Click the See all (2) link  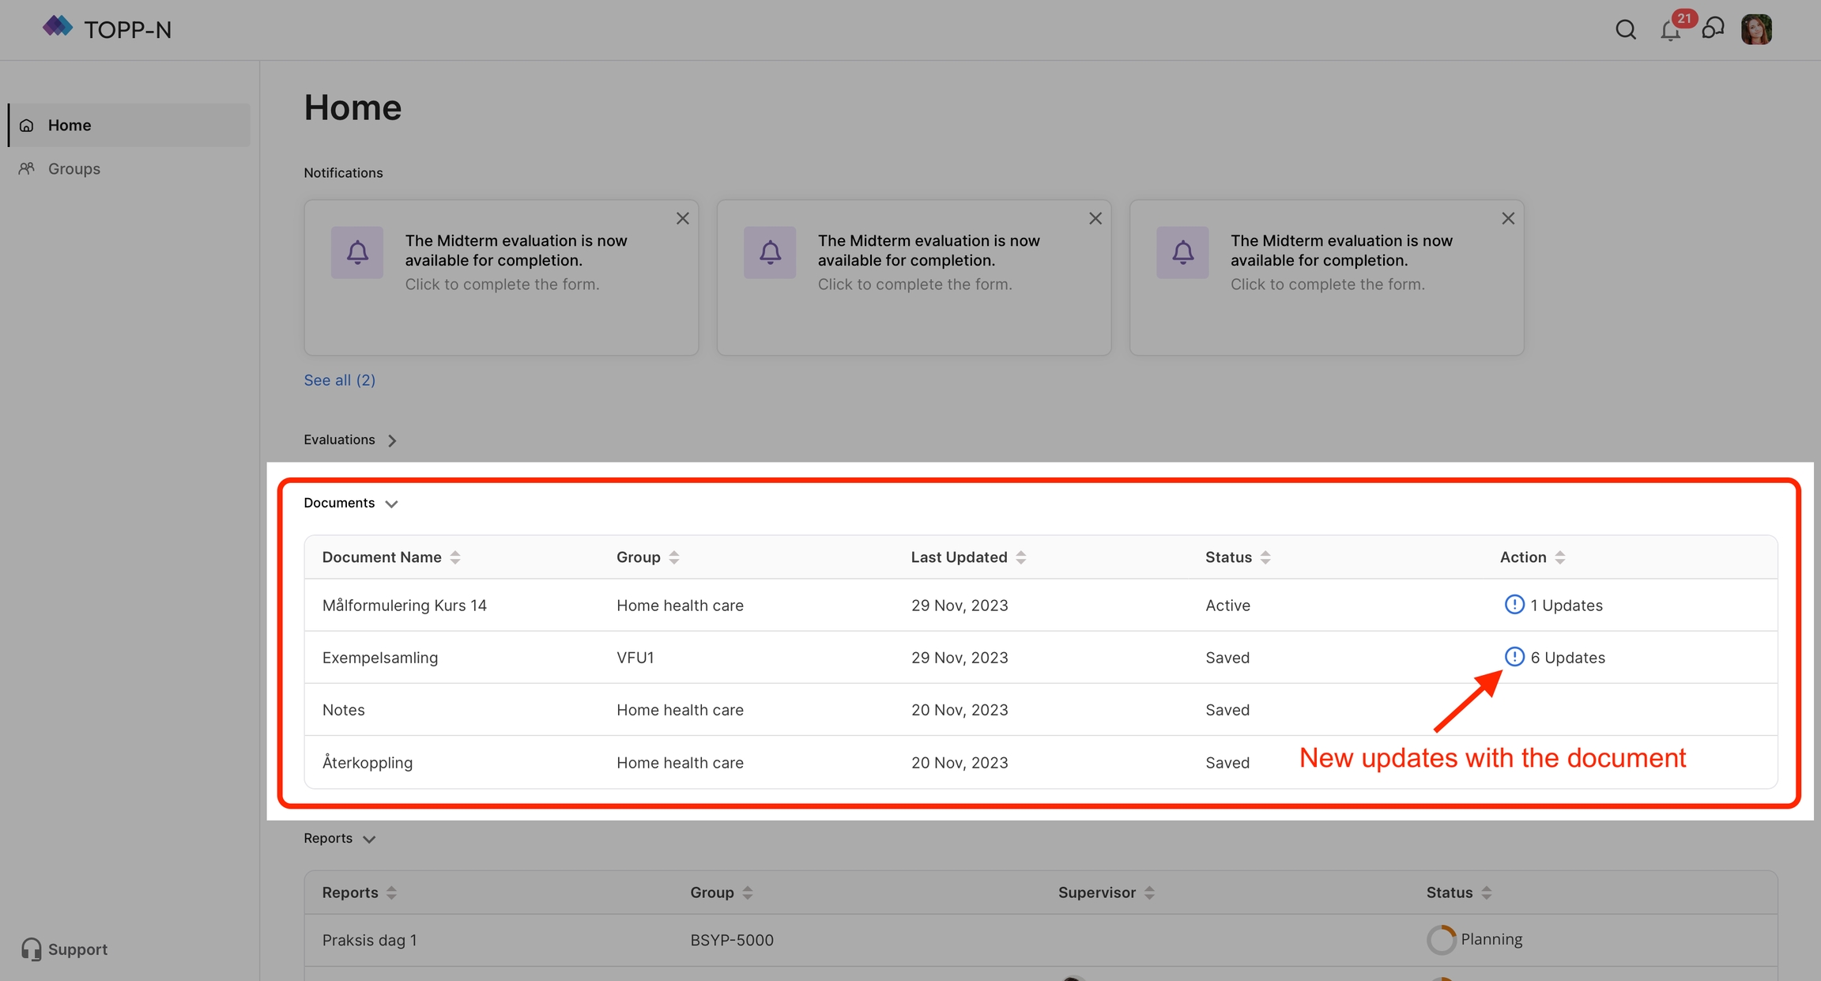(x=339, y=380)
